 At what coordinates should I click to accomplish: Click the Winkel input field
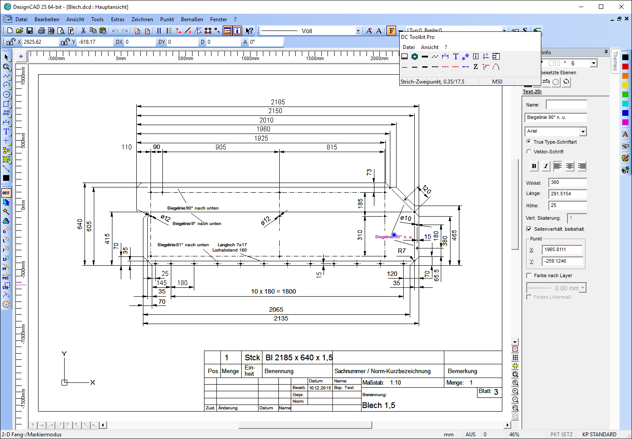(x=567, y=183)
